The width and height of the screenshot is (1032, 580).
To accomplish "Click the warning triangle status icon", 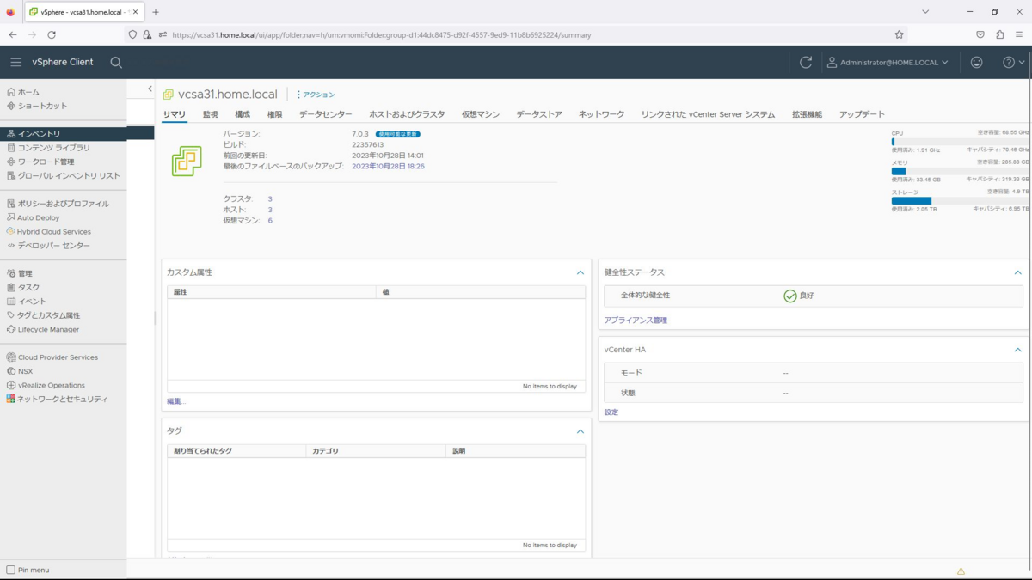I will [x=961, y=571].
